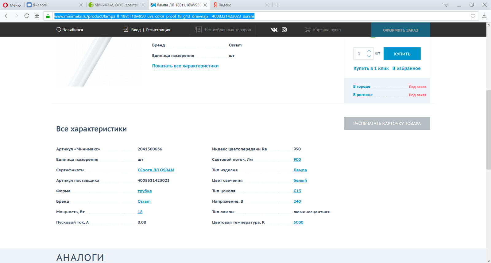Open the 'ССоотв ЛЛ OSRAM' certificate link
This screenshot has width=491, height=263.
(x=156, y=170)
